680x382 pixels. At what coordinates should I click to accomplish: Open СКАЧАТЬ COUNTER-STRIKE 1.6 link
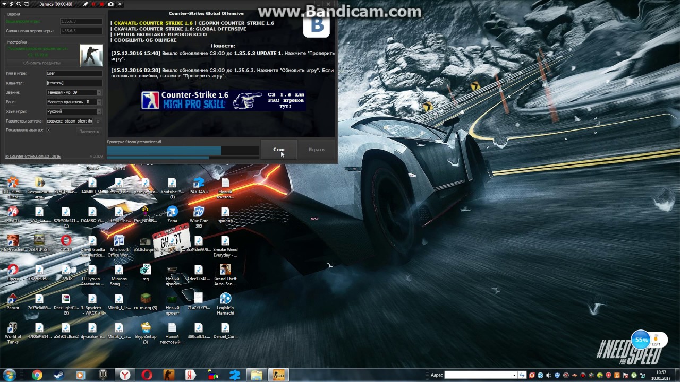pyautogui.click(x=154, y=23)
